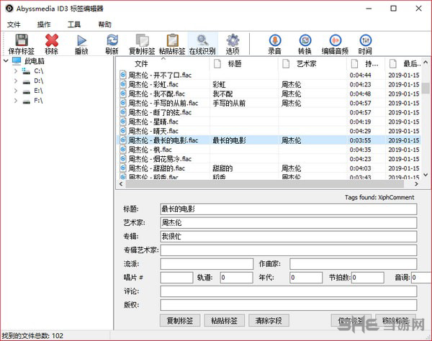Select file 周杰伦 - 彩虹.flac

pyautogui.click(x=153, y=84)
